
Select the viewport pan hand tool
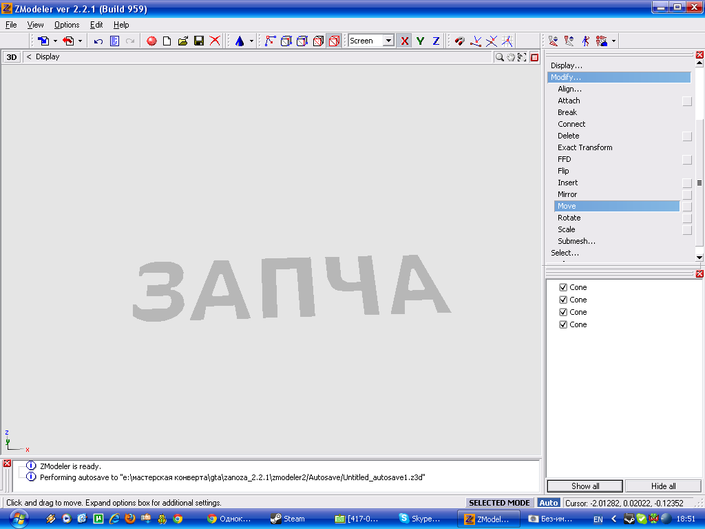click(x=511, y=57)
